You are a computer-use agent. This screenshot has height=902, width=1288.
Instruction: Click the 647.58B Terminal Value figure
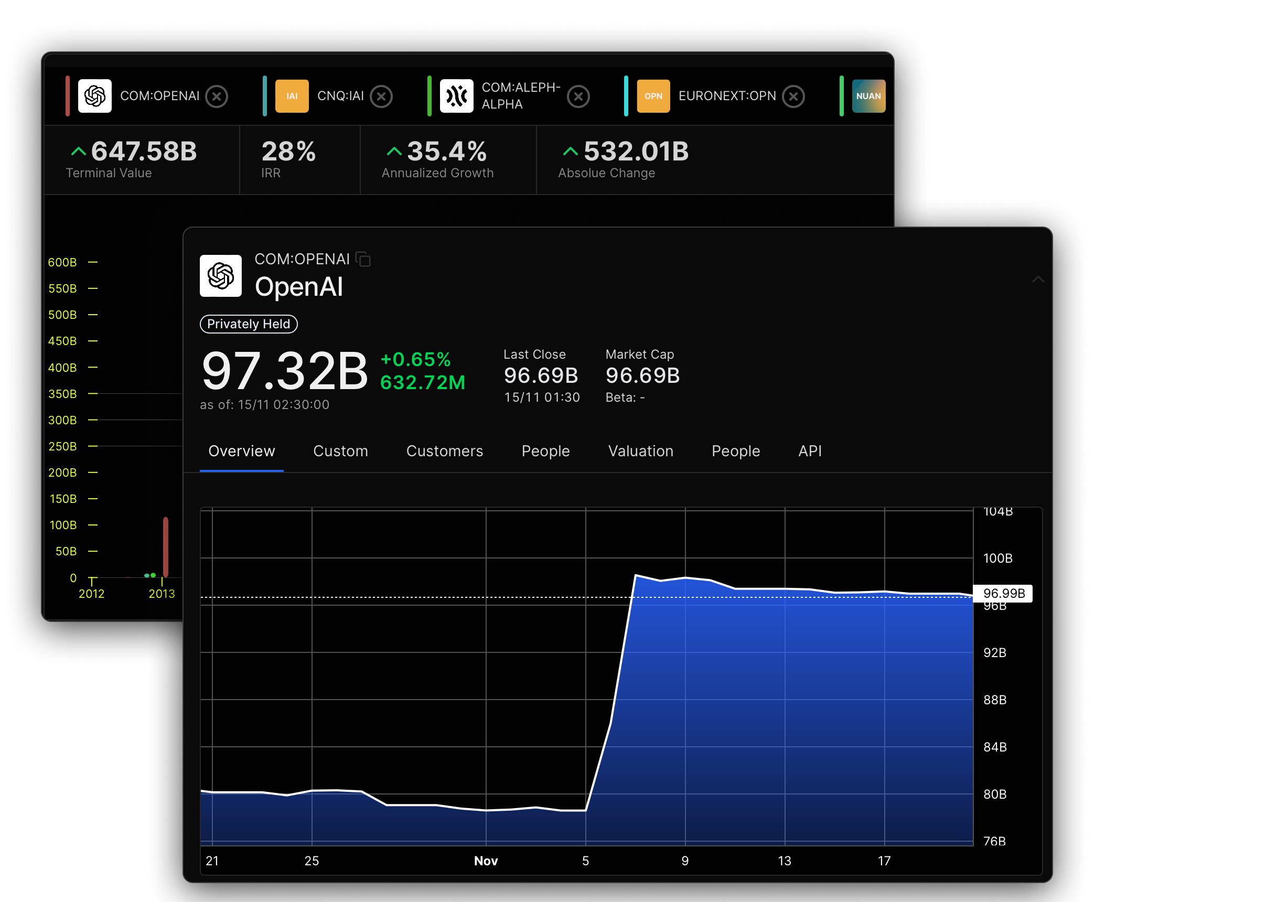point(144,152)
